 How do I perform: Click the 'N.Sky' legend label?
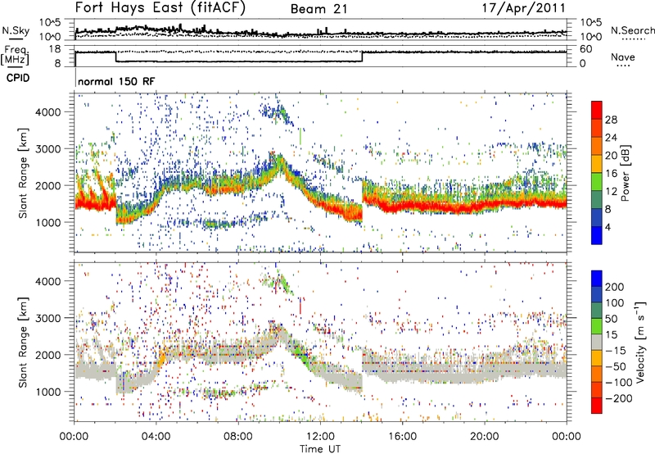point(16,30)
